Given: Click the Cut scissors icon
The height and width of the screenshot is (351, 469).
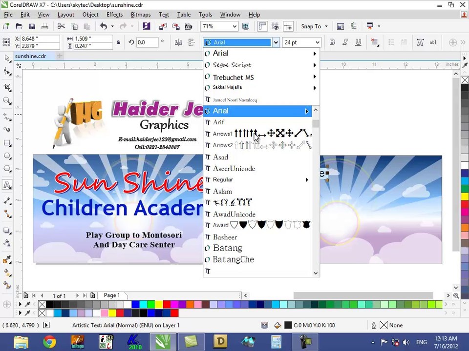Looking at the screenshot, I should (x=61, y=26).
